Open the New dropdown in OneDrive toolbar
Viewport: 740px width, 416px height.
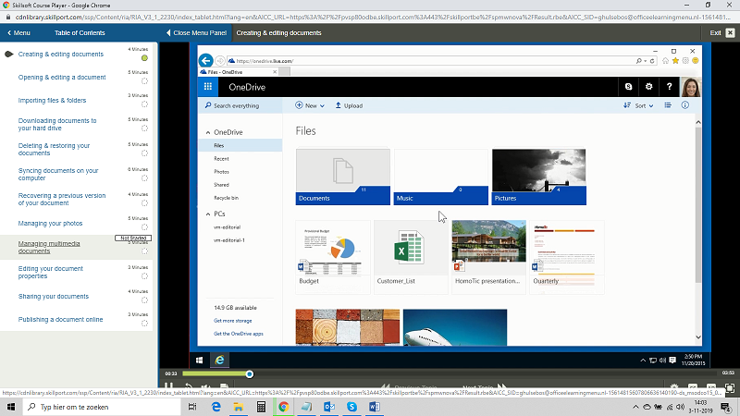(x=310, y=105)
